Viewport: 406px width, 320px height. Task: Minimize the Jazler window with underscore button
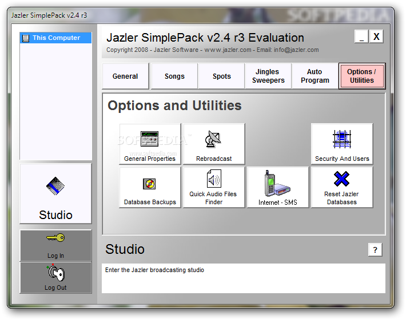(361, 37)
